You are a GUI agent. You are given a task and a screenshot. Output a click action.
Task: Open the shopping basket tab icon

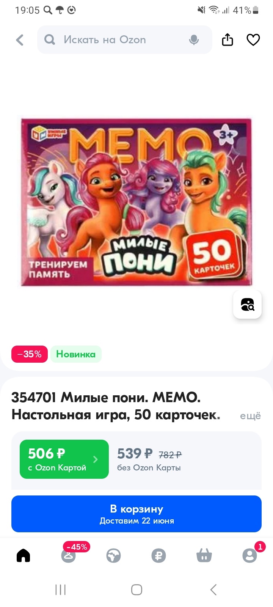pos(204,556)
